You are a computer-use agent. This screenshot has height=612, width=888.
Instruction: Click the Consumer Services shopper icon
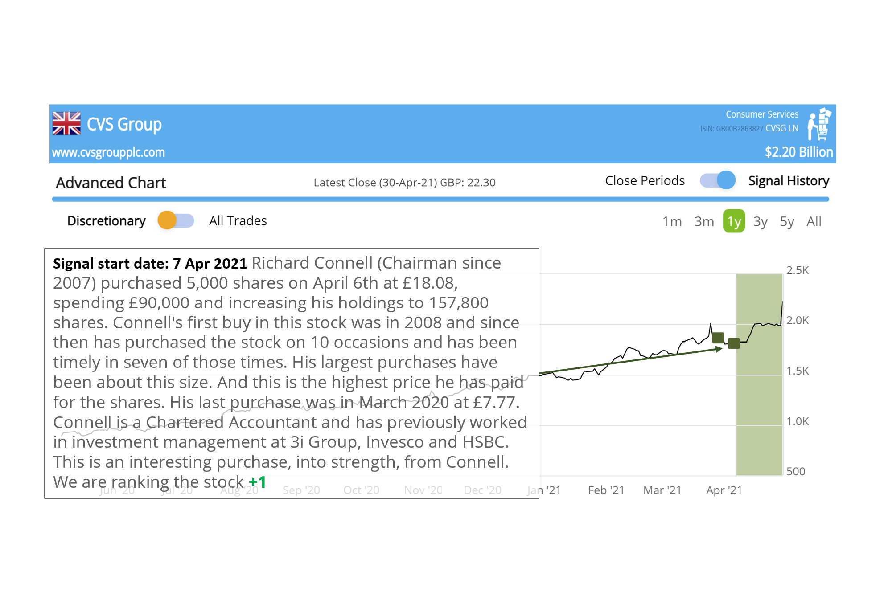tap(819, 124)
